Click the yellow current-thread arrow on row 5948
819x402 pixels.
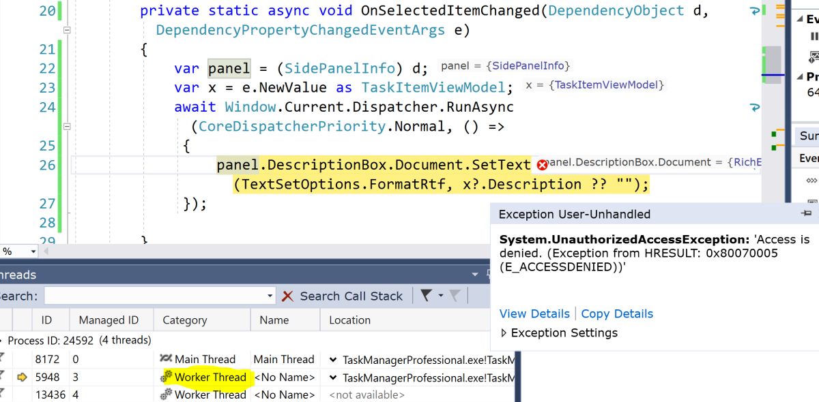pos(22,377)
